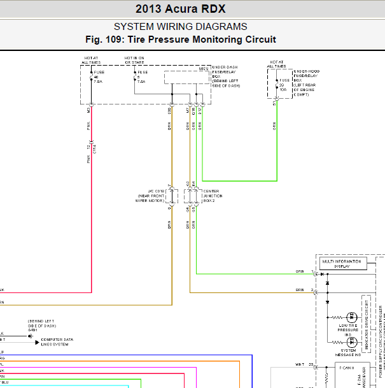Click the 'BRN' wire label near display pin 2
385x388 pixels.
pos(300,290)
